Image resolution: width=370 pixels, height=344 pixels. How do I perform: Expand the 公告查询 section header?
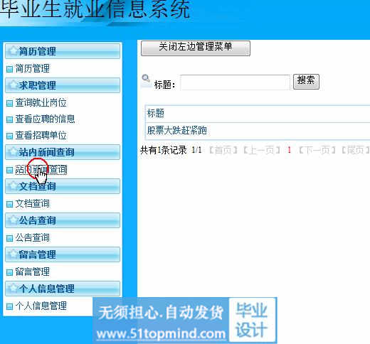pyautogui.click(x=63, y=220)
